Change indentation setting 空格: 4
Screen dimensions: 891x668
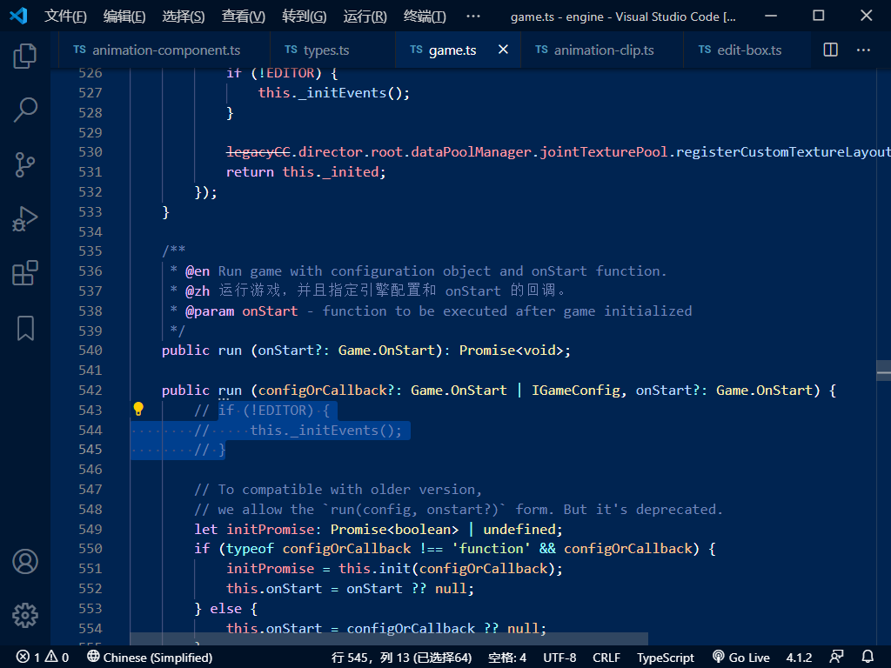507,658
